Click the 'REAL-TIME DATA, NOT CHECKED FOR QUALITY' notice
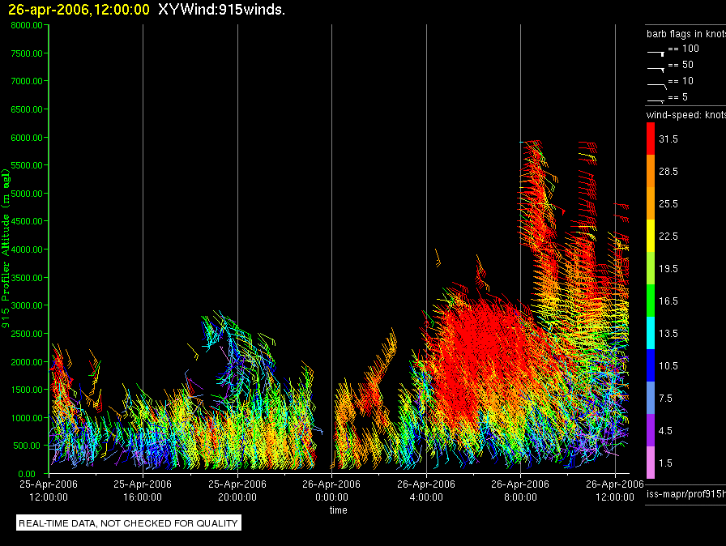The image size is (726, 546). 128,523
